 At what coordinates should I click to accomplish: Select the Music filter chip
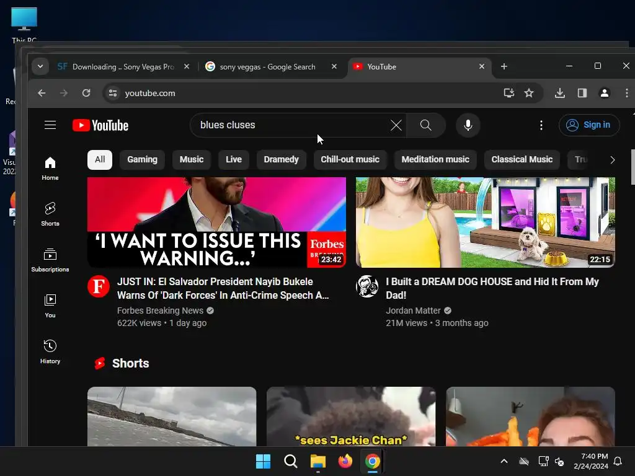[192, 159]
